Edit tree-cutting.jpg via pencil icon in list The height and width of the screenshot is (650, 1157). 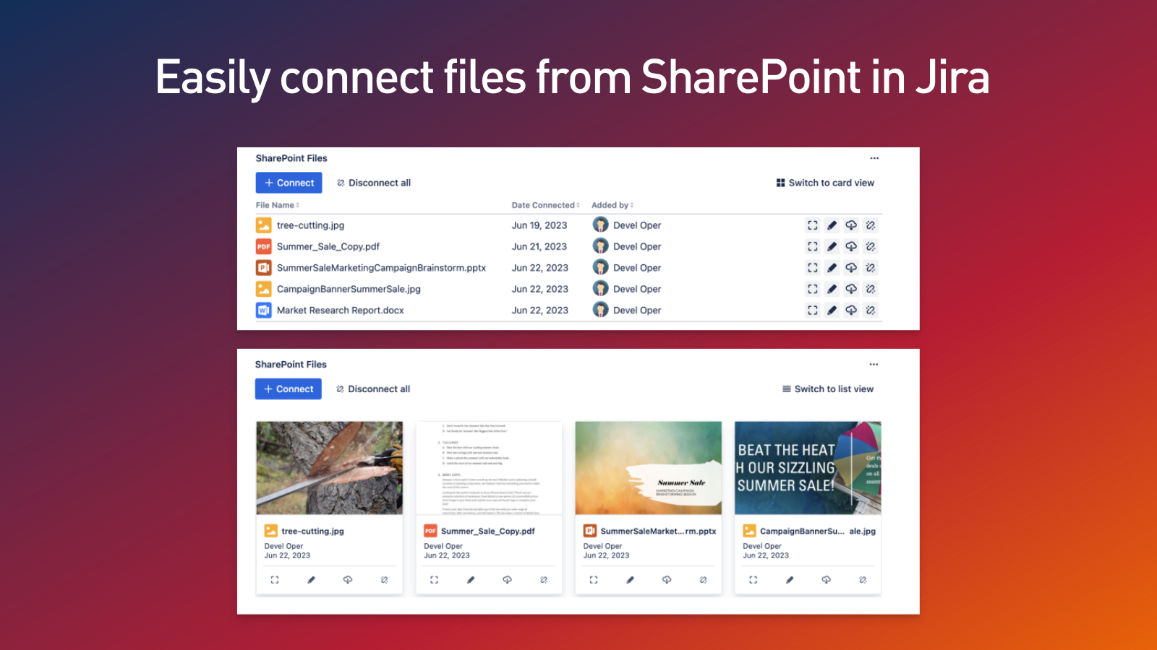click(832, 225)
